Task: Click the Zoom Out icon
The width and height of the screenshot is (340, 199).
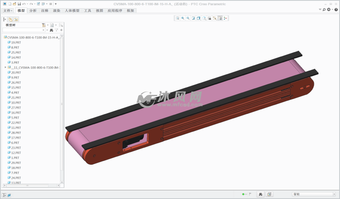Action: pos(188,18)
